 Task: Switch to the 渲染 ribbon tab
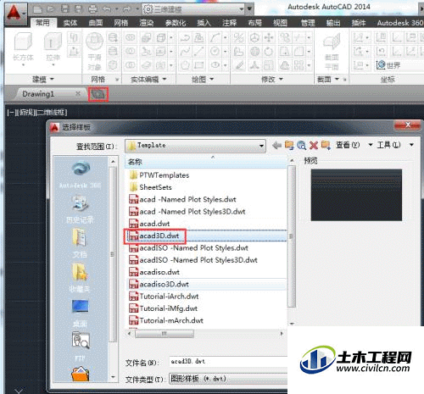pos(147,23)
